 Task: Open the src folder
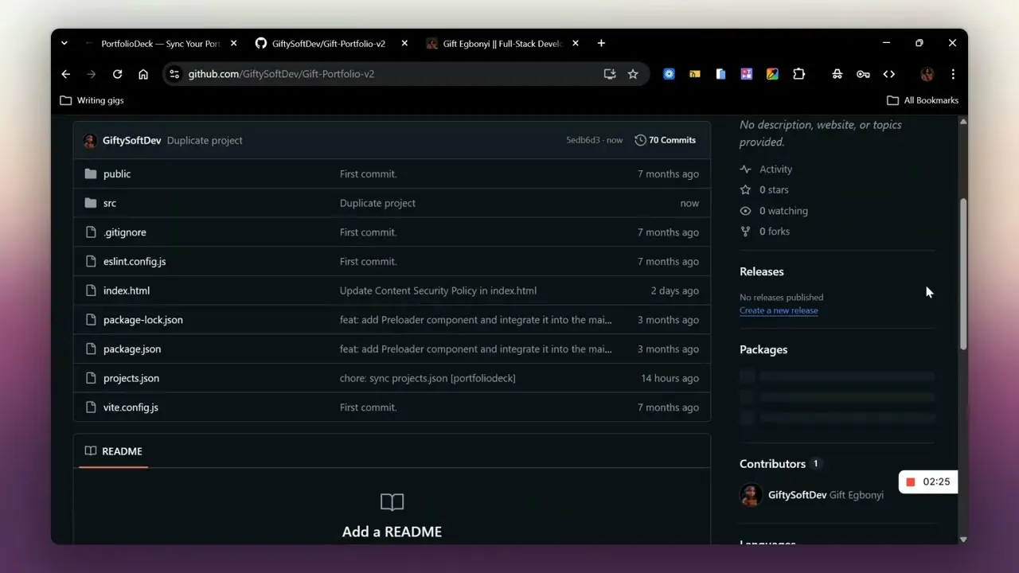110,203
